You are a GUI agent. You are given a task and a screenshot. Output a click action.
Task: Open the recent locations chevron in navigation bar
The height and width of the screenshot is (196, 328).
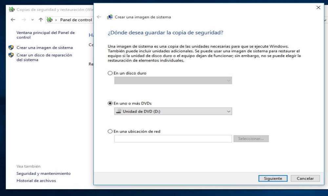click(32, 20)
